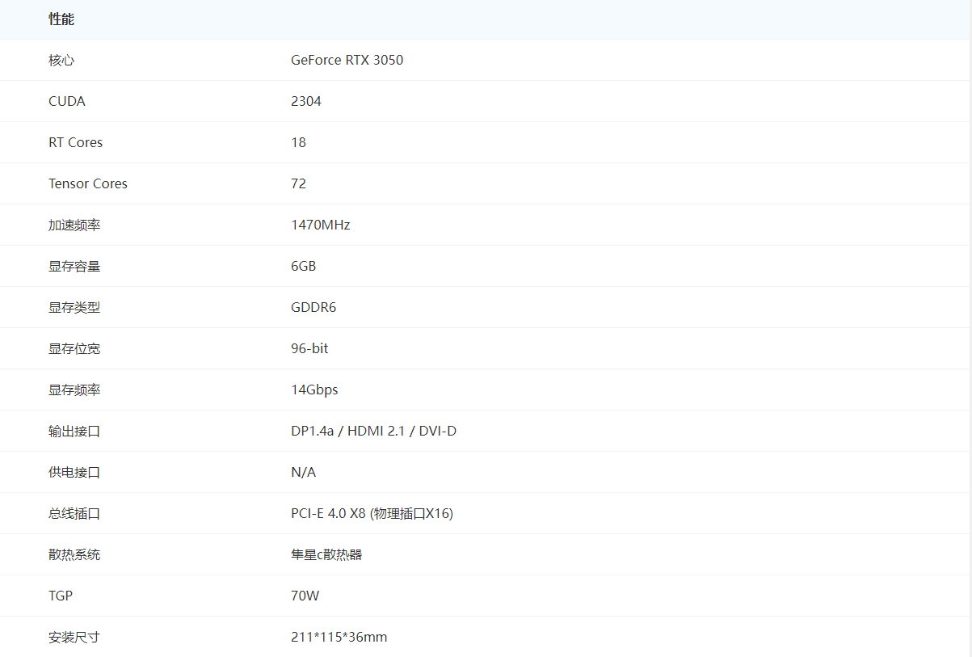Image resolution: width=972 pixels, height=657 pixels.
Task: Click the RT Cores label
Action: pos(76,143)
